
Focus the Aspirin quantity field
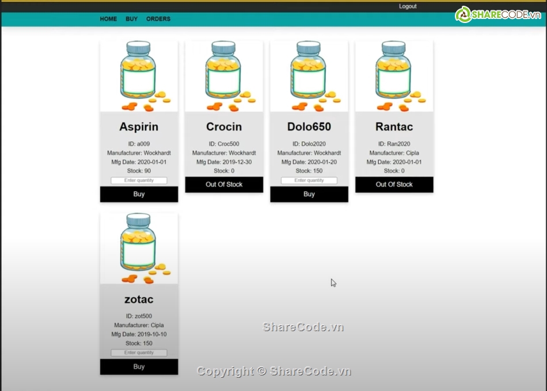[139, 181]
